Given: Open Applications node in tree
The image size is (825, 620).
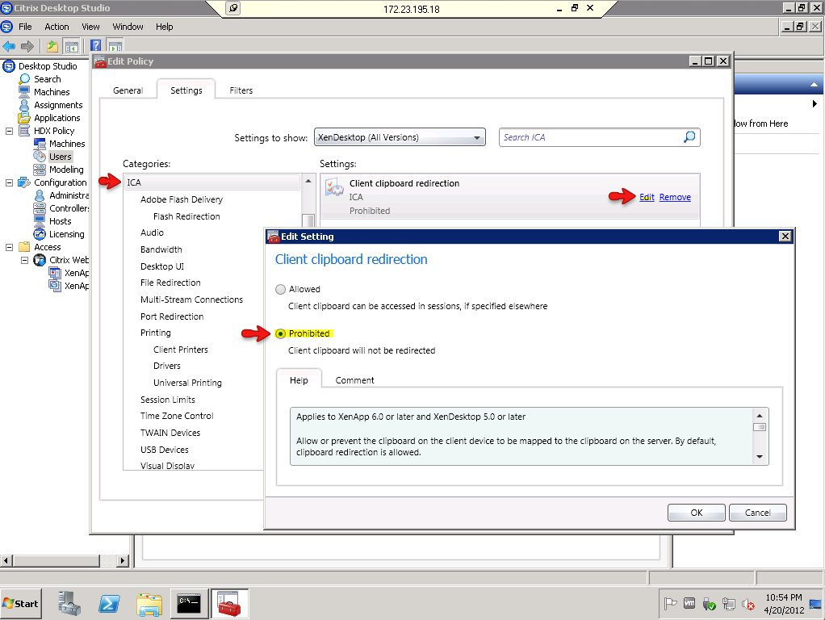Looking at the screenshot, I should click(57, 118).
